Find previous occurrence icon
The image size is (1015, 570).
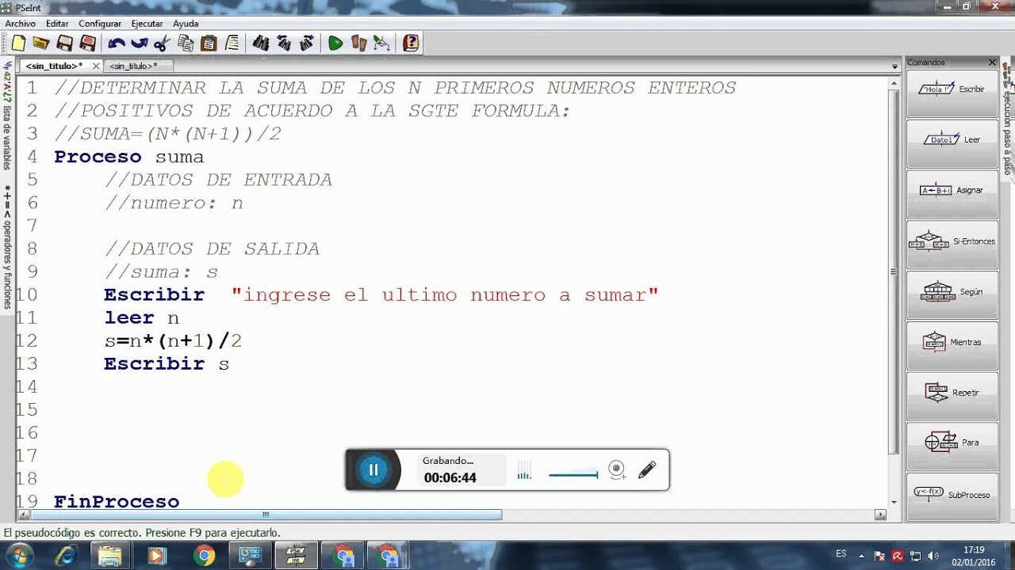tap(283, 43)
